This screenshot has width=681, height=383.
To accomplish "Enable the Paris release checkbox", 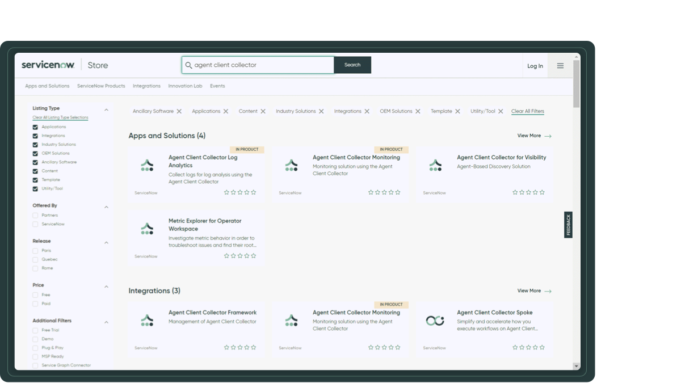I will (35, 250).
